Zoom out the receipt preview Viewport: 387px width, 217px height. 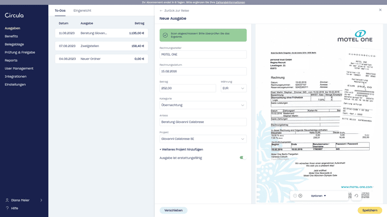[x=295, y=196]
